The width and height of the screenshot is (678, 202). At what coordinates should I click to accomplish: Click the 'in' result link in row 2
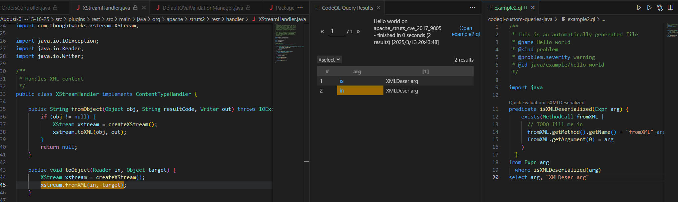341,91
